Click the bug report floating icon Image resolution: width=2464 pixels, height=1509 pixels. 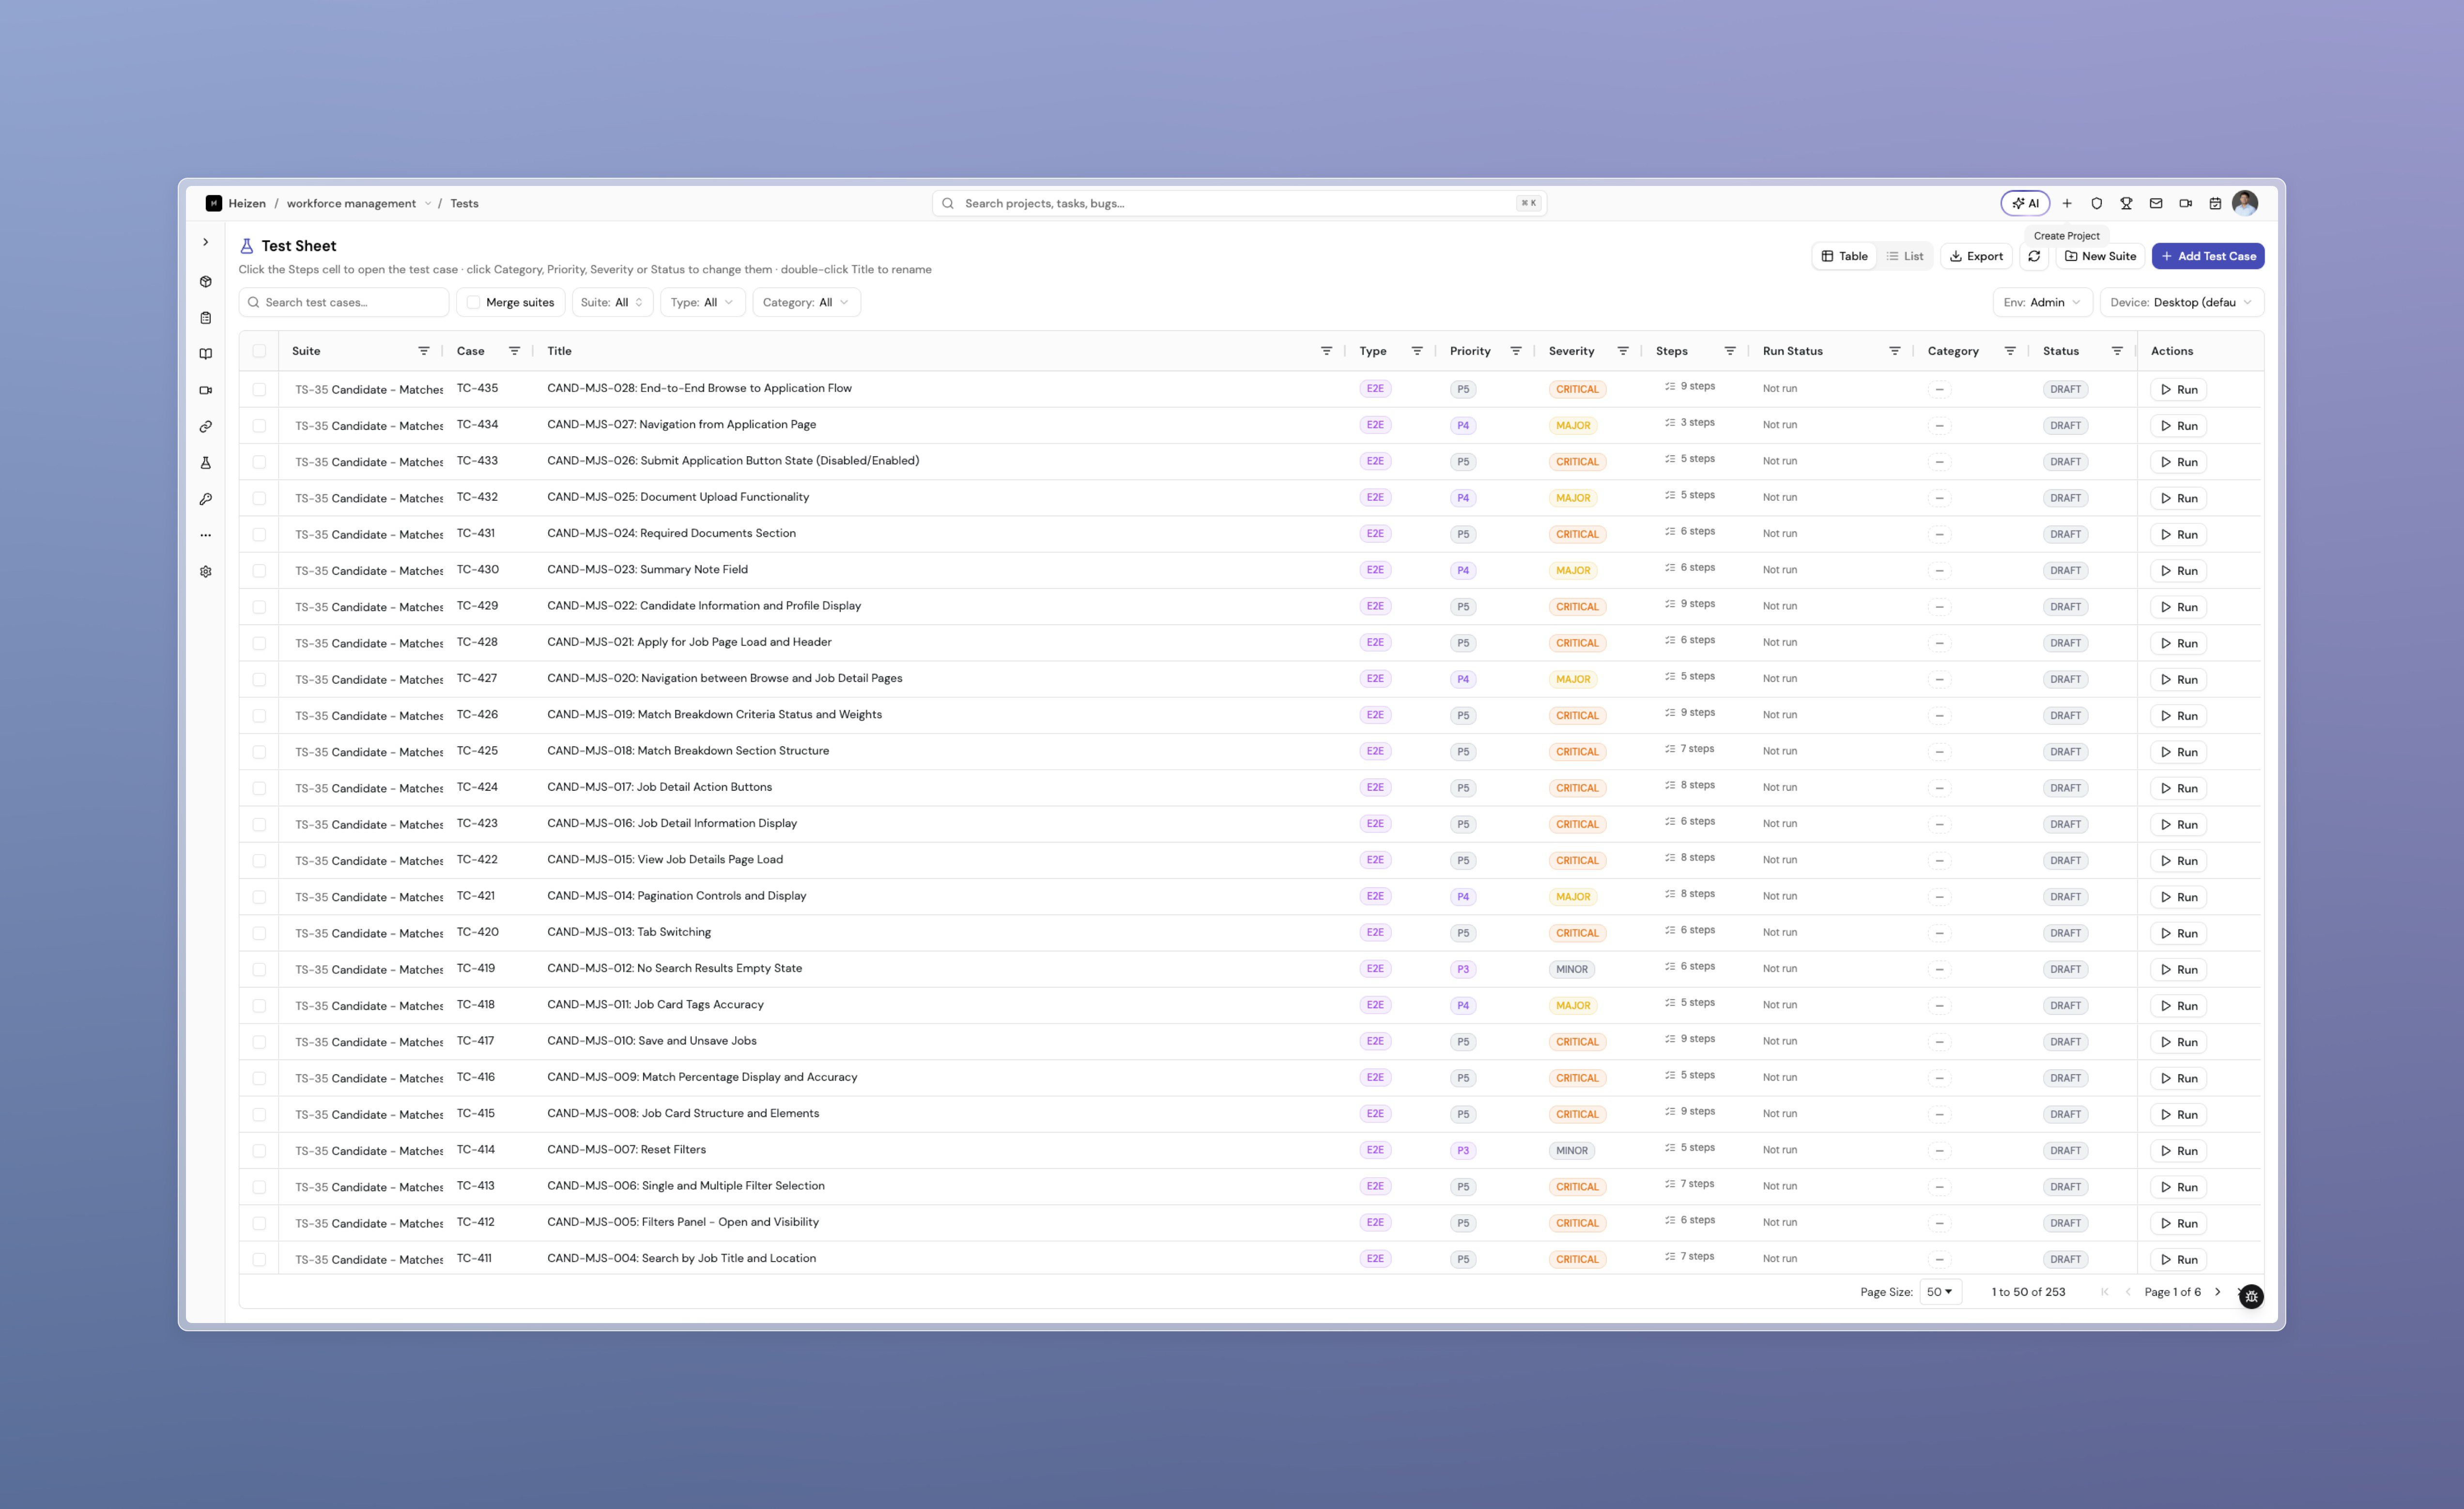pyautogui.click(x=2251, y=1296)
